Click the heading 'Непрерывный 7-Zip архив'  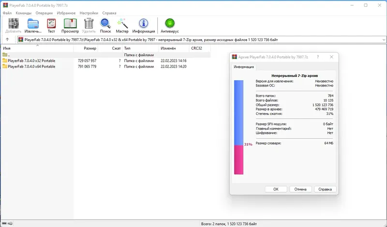(x=295, y=76)
